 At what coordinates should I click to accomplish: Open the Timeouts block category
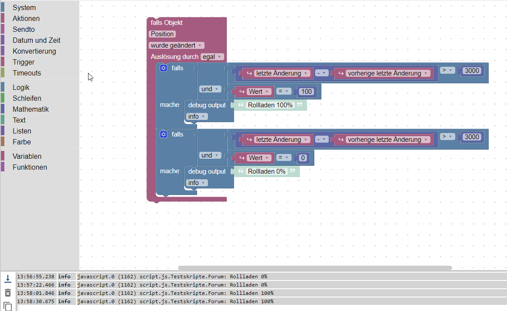pos(27,73)
